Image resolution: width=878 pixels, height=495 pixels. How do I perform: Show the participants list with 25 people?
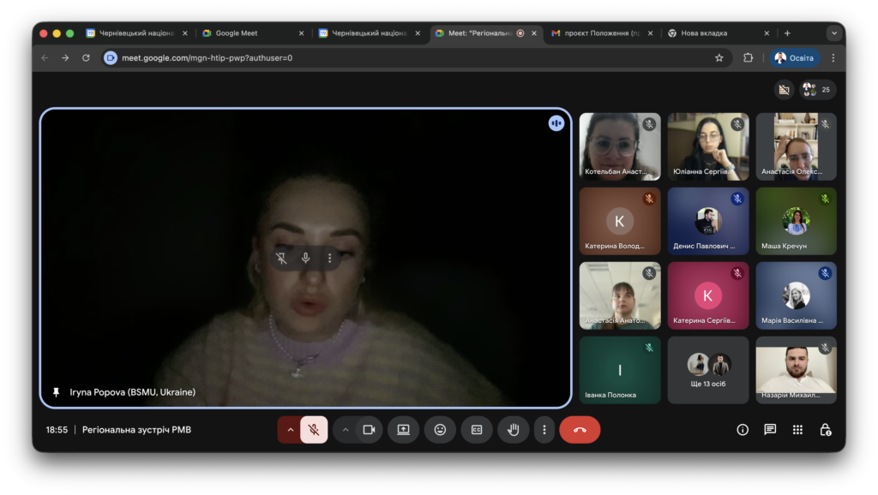(x=817, y=89)
